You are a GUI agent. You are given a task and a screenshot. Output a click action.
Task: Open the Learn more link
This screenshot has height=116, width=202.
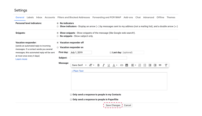pos(21,59)
